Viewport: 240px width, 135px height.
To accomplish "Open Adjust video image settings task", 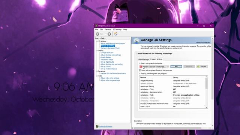I will [110, 80].
